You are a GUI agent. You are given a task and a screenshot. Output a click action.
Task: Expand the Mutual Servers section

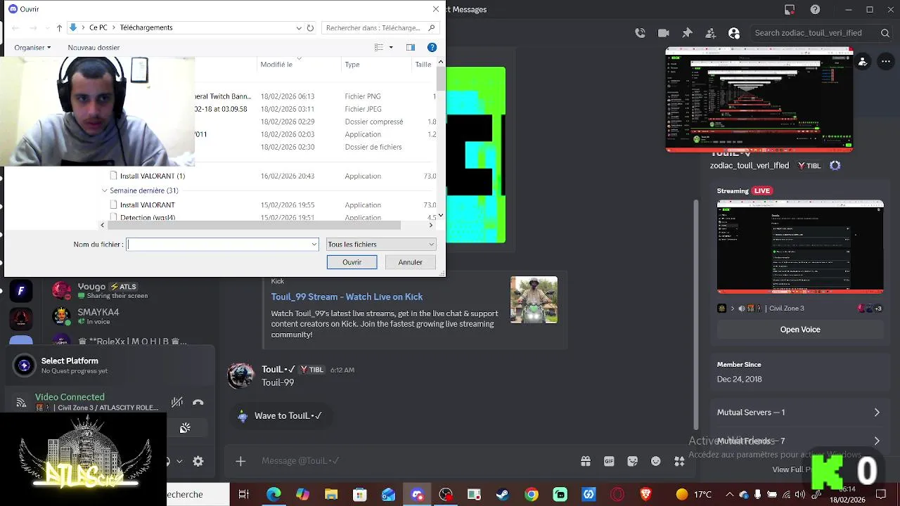pyautogui.click(x=798, y=413)
